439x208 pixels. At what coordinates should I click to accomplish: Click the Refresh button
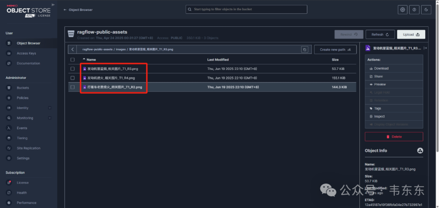point(380,35)
